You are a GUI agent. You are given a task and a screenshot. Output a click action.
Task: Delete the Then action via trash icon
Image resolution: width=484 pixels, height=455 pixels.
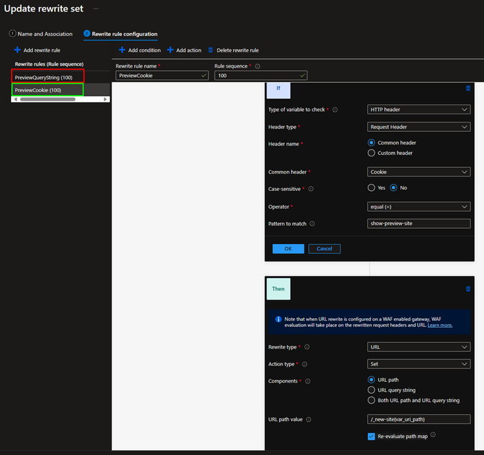468,289
